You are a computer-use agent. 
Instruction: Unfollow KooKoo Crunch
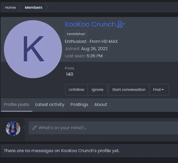pyautogui.click(x=76, y=90)
